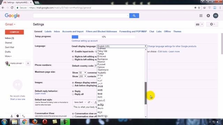Close the Settings browser tab
The width and height of the screenshot is (223, 125).
click(x=31, y=2)
